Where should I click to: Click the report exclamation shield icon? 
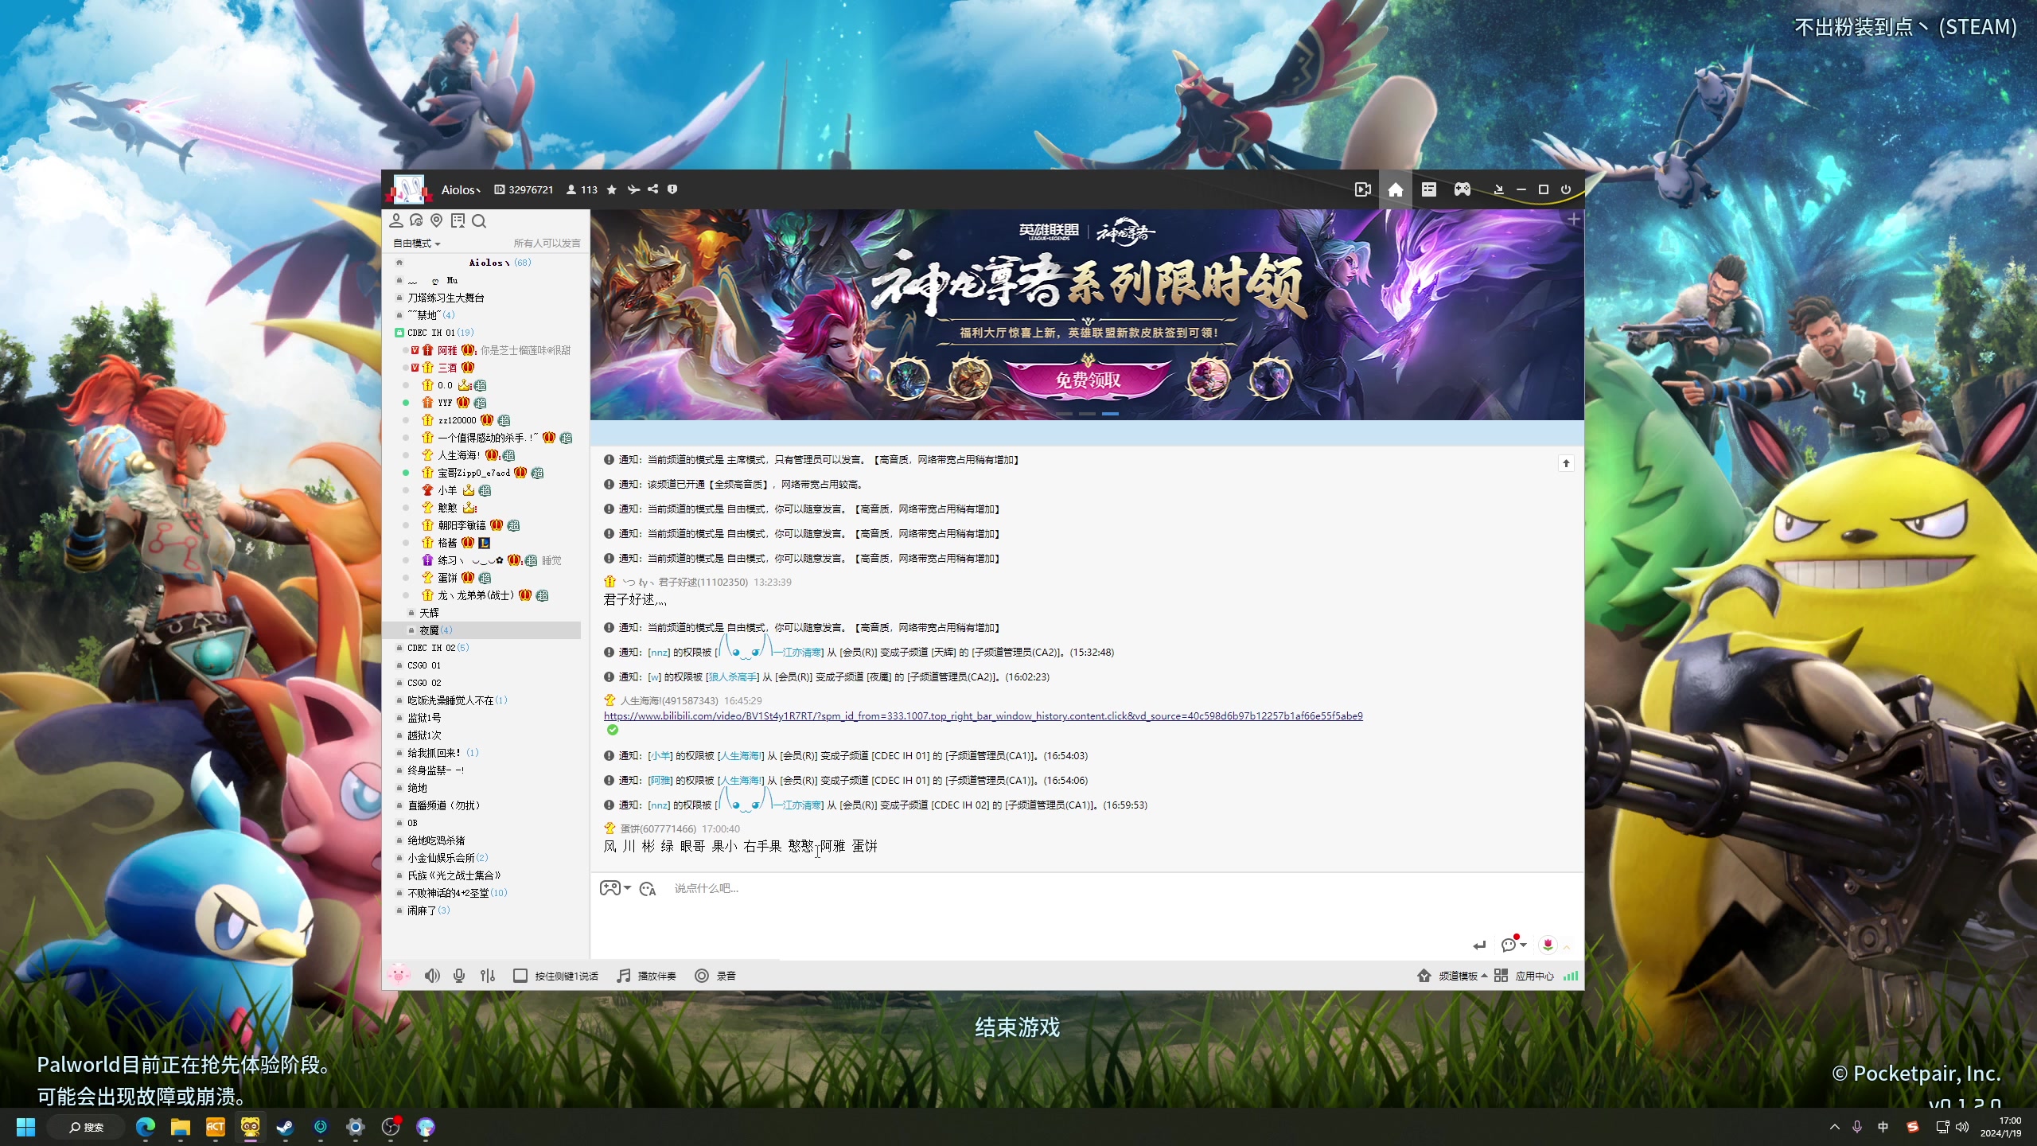tap(672, 189)
